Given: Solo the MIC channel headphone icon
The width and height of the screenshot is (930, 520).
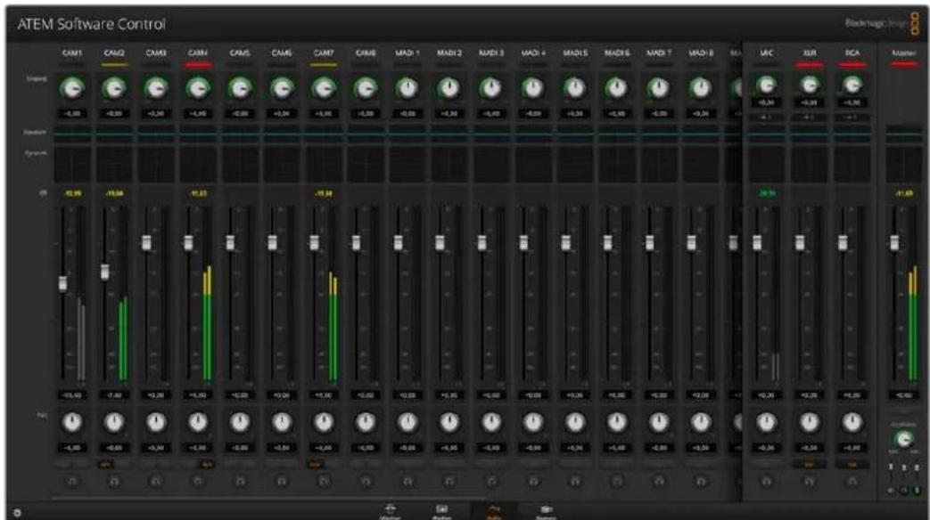Looking at the screenshot, I should [x=766, y=482].
